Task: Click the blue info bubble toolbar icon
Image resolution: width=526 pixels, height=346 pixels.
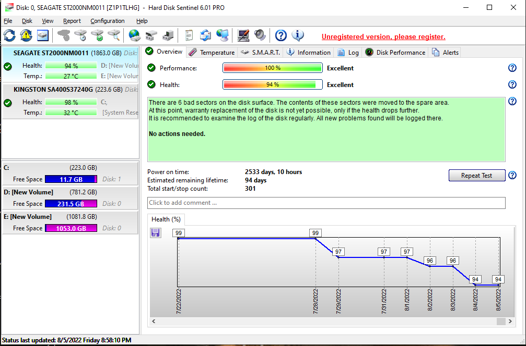Action: tap(298, 35)
